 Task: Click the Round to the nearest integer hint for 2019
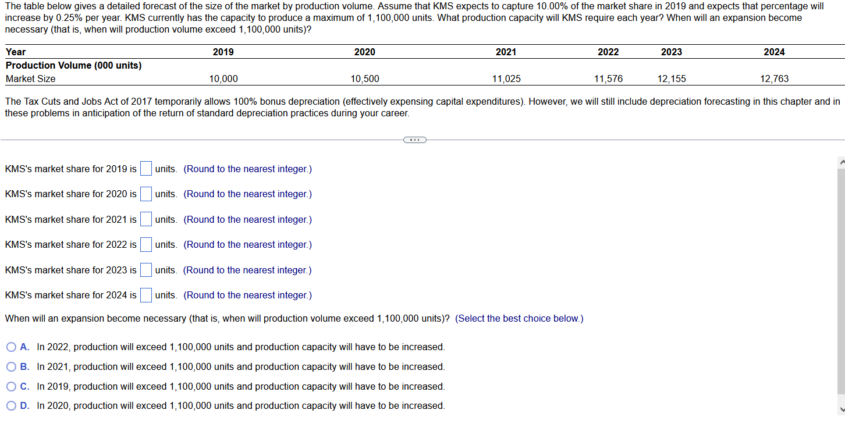[247, 168]
